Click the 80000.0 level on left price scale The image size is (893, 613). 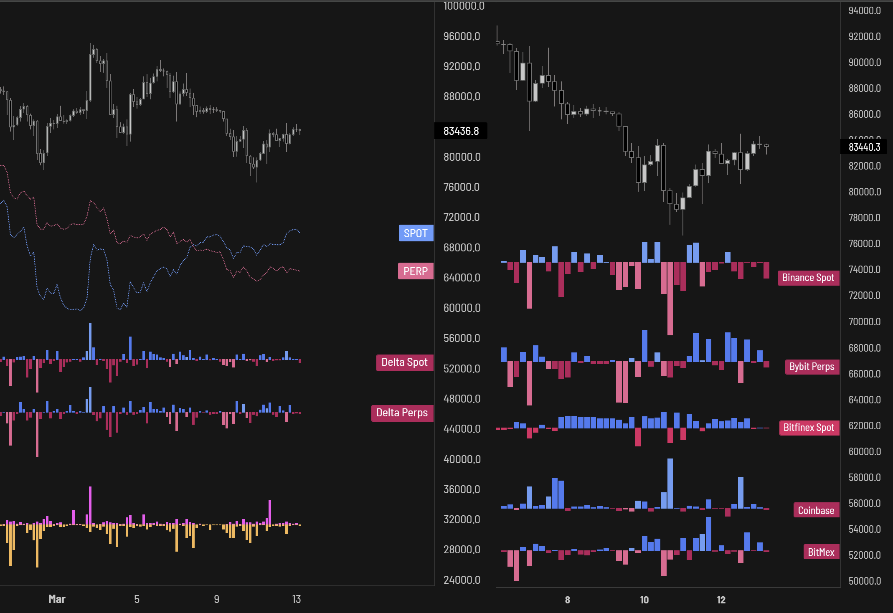pyautogui.click(x=462, y=157)
